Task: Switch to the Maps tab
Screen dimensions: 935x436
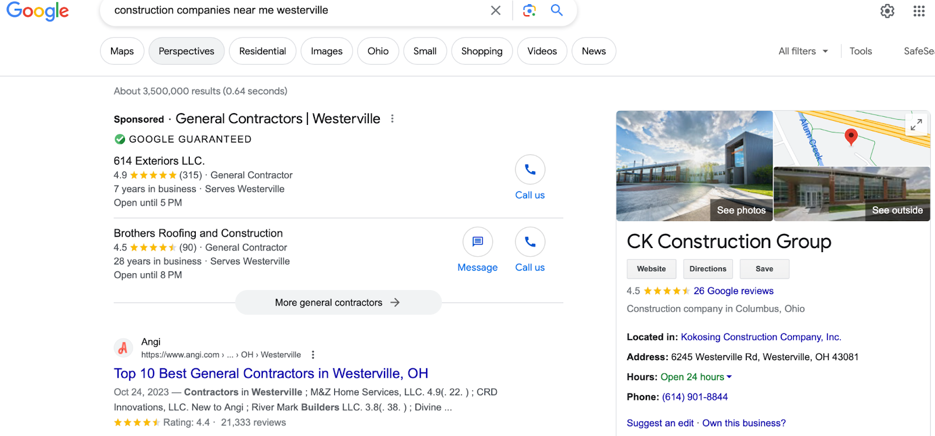Action: [x=122, y=51]
